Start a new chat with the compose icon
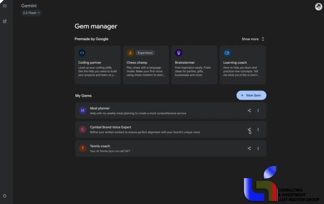This screenshot has height=204, width=324. tap(5, 21)
